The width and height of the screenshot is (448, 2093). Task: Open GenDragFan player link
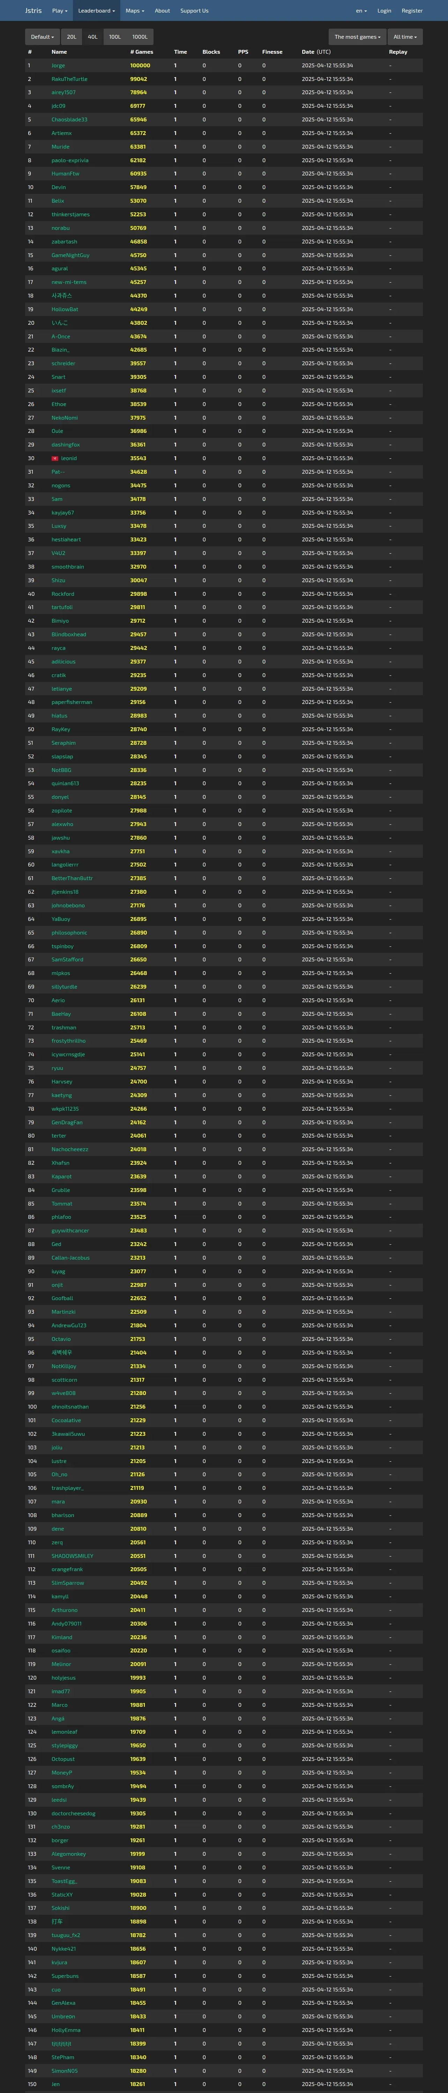tap(67, 1122)
